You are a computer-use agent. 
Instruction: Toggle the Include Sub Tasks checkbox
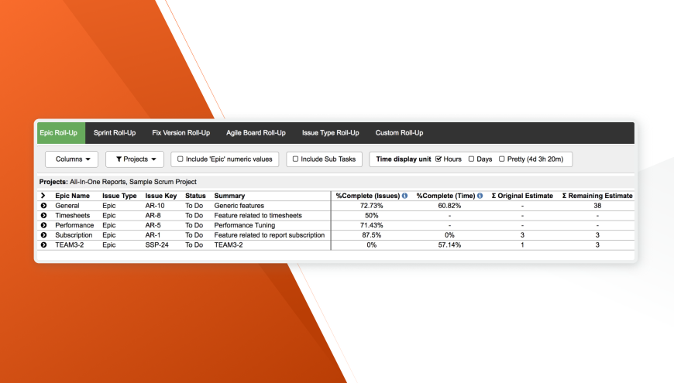tap(295, 159)
